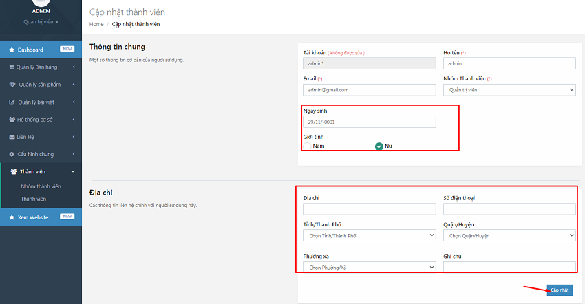Go to Home breadcrumb link

click(96, 24)
